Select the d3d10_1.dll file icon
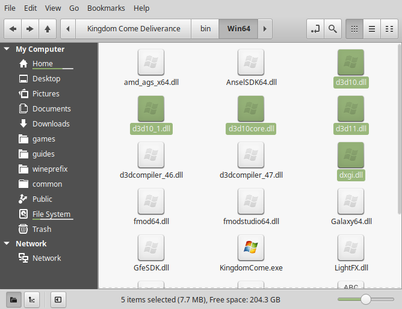Viewport: 402px width, 309px height. (151, 108)
